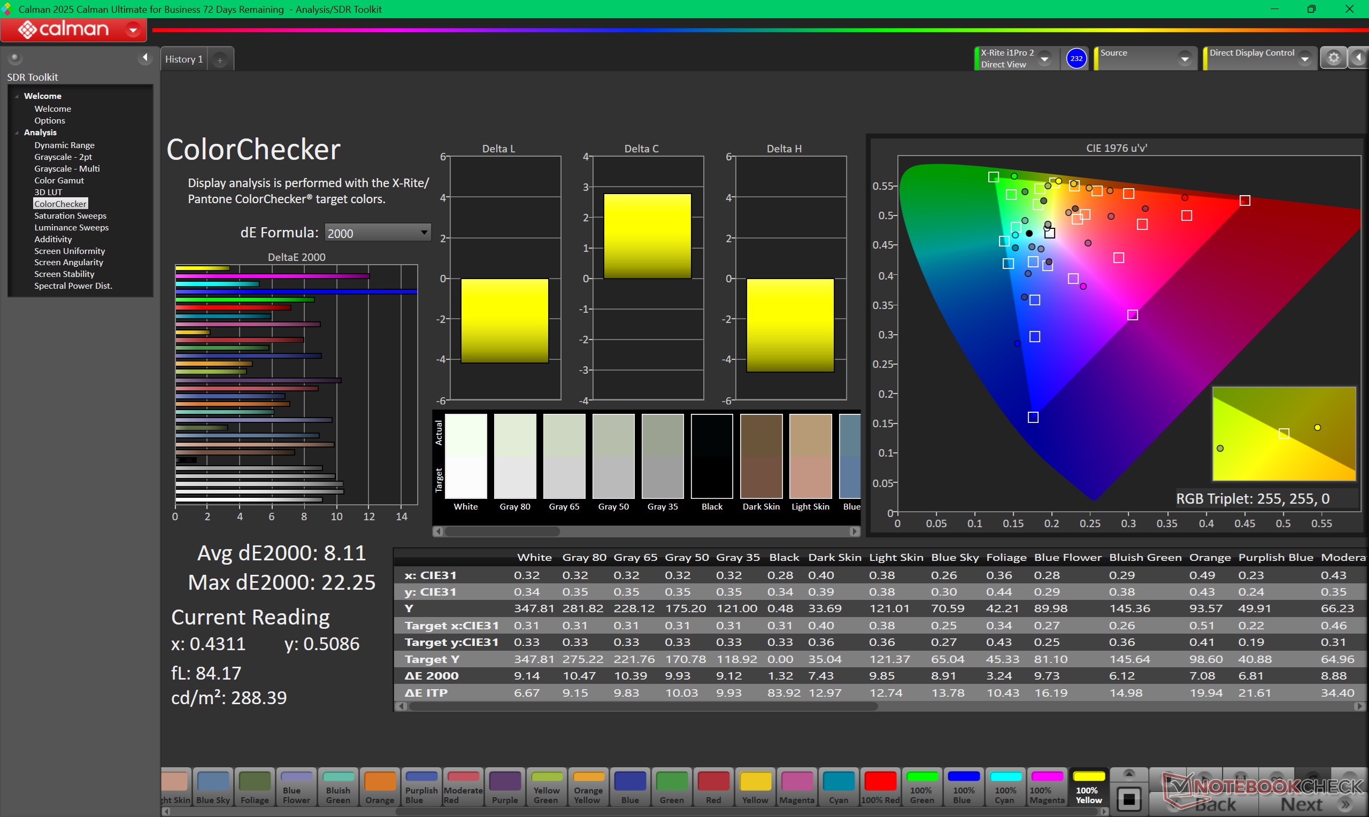Add a new history tab with plus
Screen dimensions: 1369x817
(220, 60)
